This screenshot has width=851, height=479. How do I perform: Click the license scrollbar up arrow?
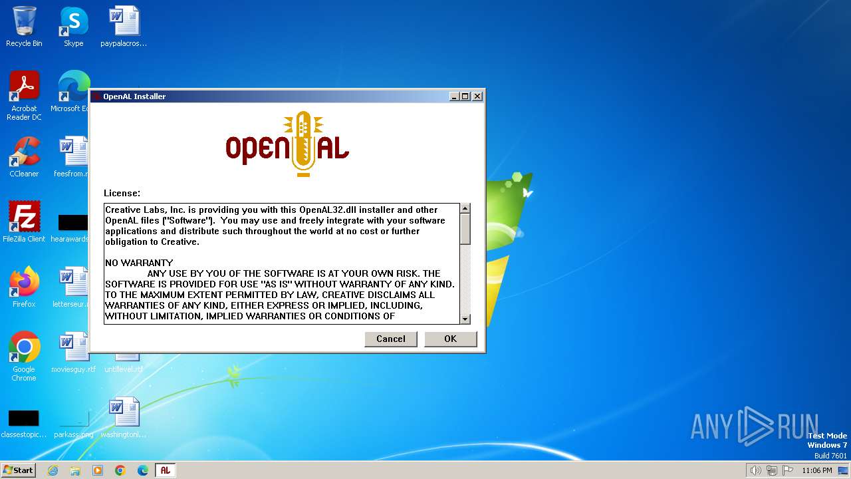[x=465, y=209]
